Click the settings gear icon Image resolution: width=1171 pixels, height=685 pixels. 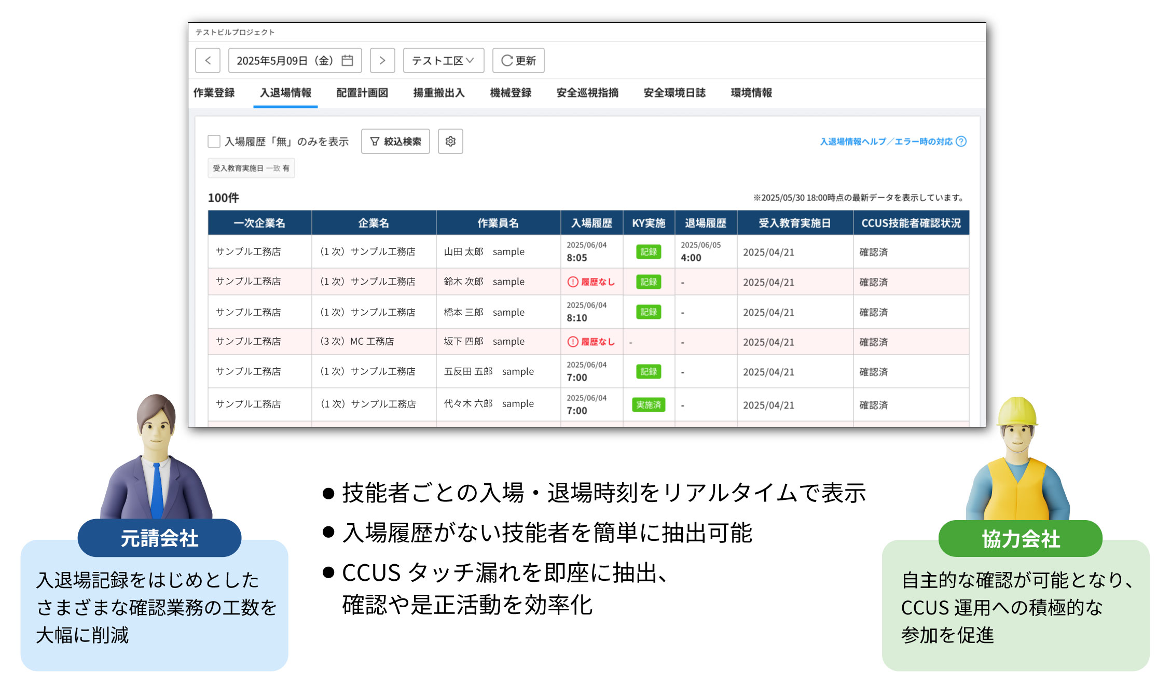450,142
